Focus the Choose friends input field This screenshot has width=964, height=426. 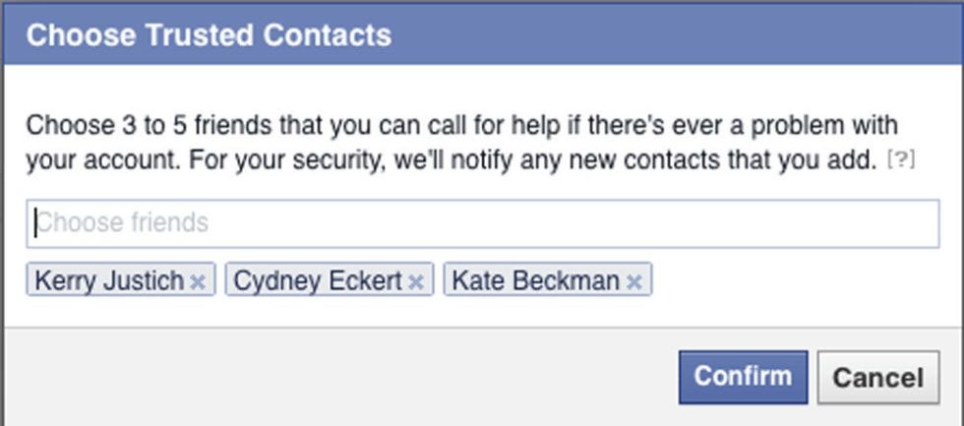(x=483, y=223)
